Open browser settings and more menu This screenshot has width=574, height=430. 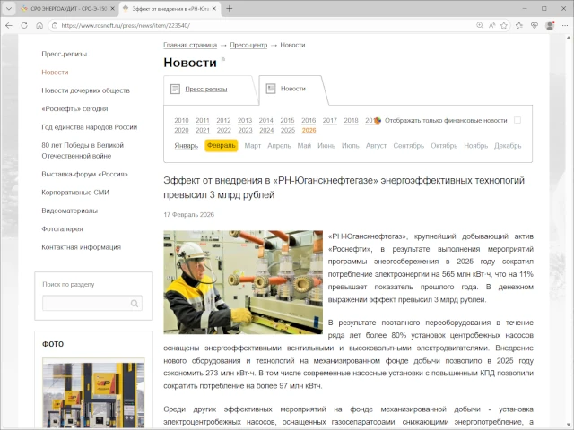tap(565, 25)
